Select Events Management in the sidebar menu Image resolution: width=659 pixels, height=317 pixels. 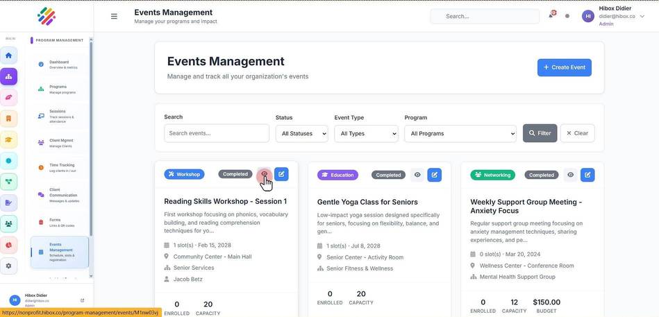click(59, 252)
